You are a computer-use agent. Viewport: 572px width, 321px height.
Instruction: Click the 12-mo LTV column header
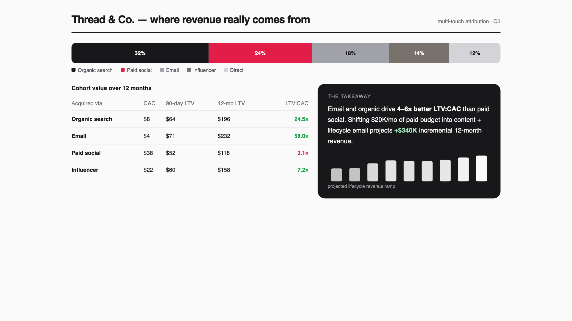pyautogui.click(x=231, y=103)
